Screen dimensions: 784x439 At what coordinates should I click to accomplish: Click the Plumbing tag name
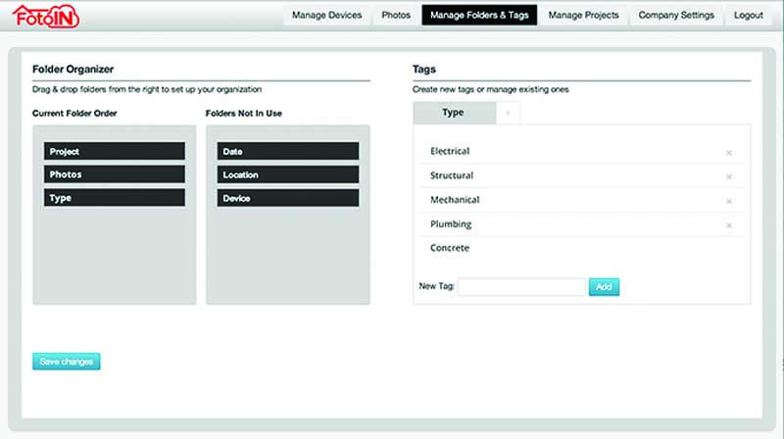[451, 224]
